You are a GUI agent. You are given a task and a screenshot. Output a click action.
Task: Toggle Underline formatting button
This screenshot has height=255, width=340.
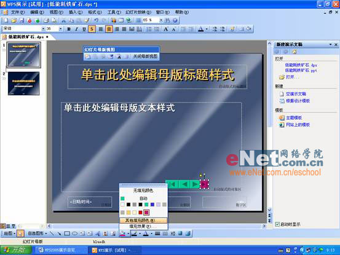click(84, 29)
